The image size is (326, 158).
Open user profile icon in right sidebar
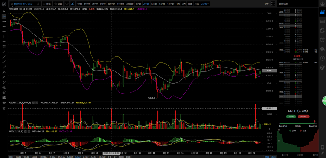tap(323, 3)
